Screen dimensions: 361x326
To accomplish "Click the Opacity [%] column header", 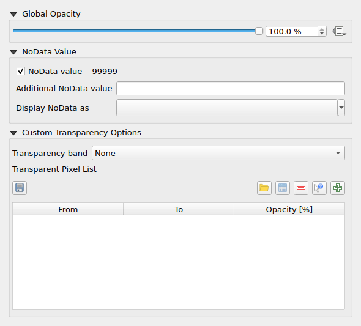I will click(x=289, y=209).
